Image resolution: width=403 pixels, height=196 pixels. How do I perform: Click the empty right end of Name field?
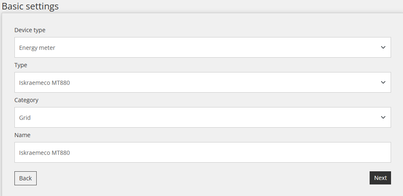pos(363,152)
